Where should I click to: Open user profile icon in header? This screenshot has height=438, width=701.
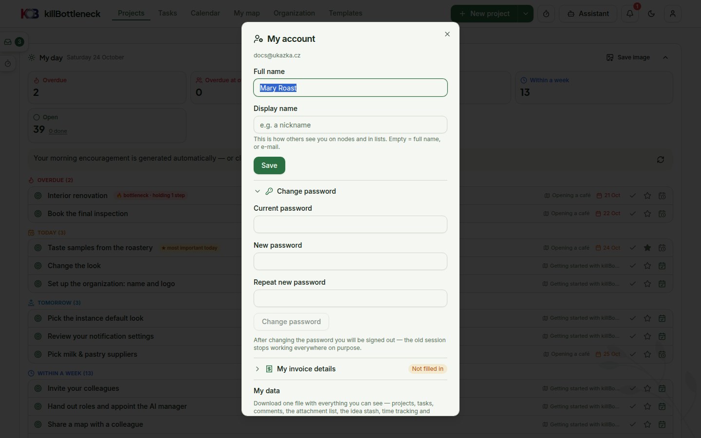[x=673, y=14]
